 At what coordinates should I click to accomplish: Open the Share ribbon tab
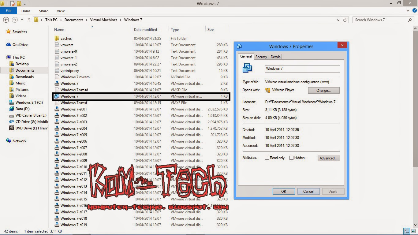point(43,11)
